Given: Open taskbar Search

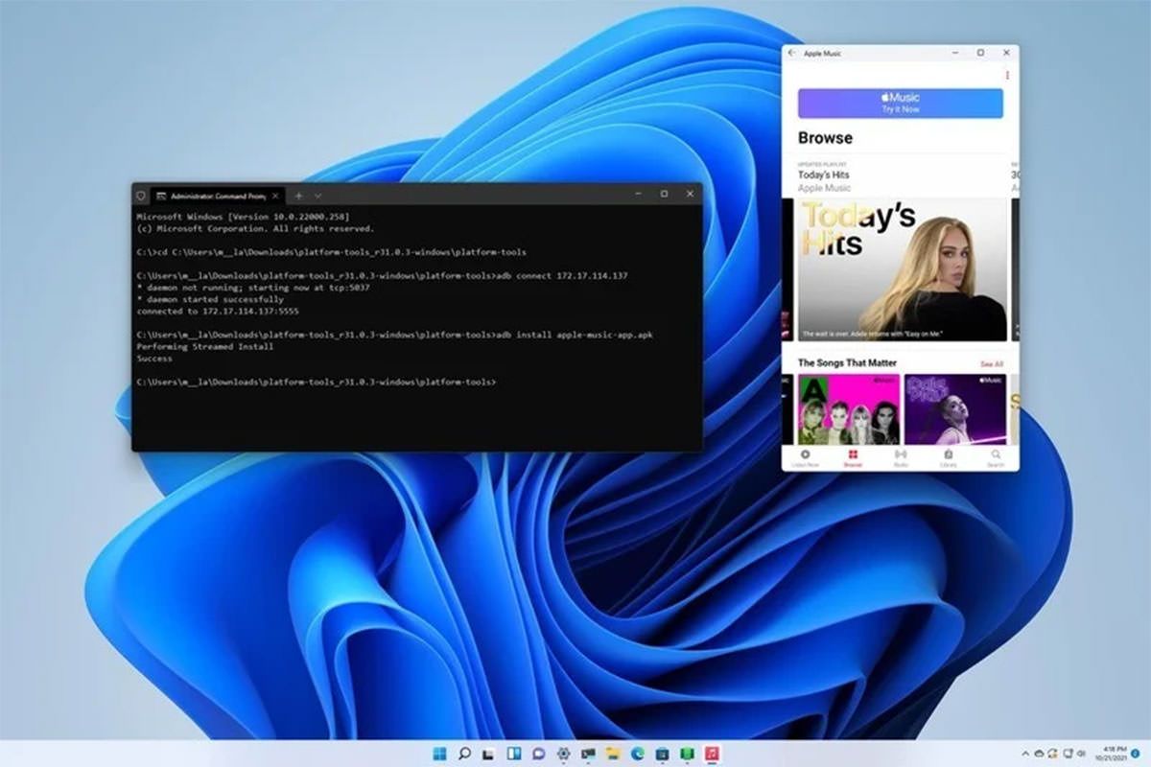Looking at the screenshot, I should click(x=464, y=754).
